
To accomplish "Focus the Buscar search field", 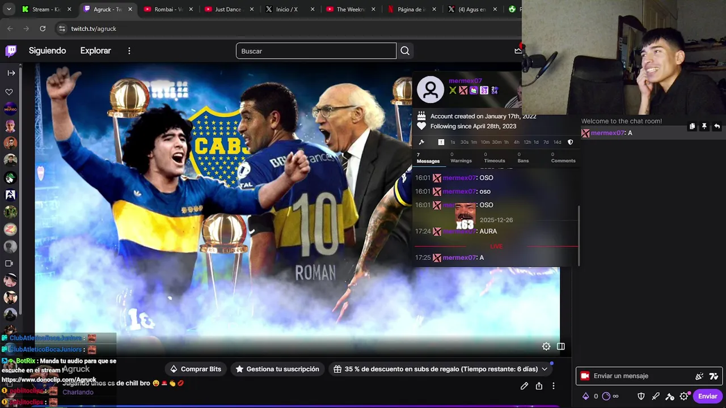I will pyautogui.click(x=316, y=51).
